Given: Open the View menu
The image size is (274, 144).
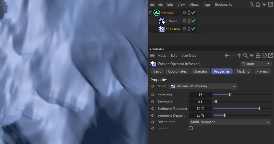Looking at the screenshot, I should 181,5.
